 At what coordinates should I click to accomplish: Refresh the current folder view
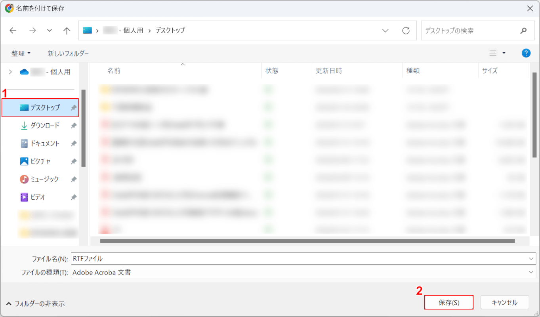406,31
